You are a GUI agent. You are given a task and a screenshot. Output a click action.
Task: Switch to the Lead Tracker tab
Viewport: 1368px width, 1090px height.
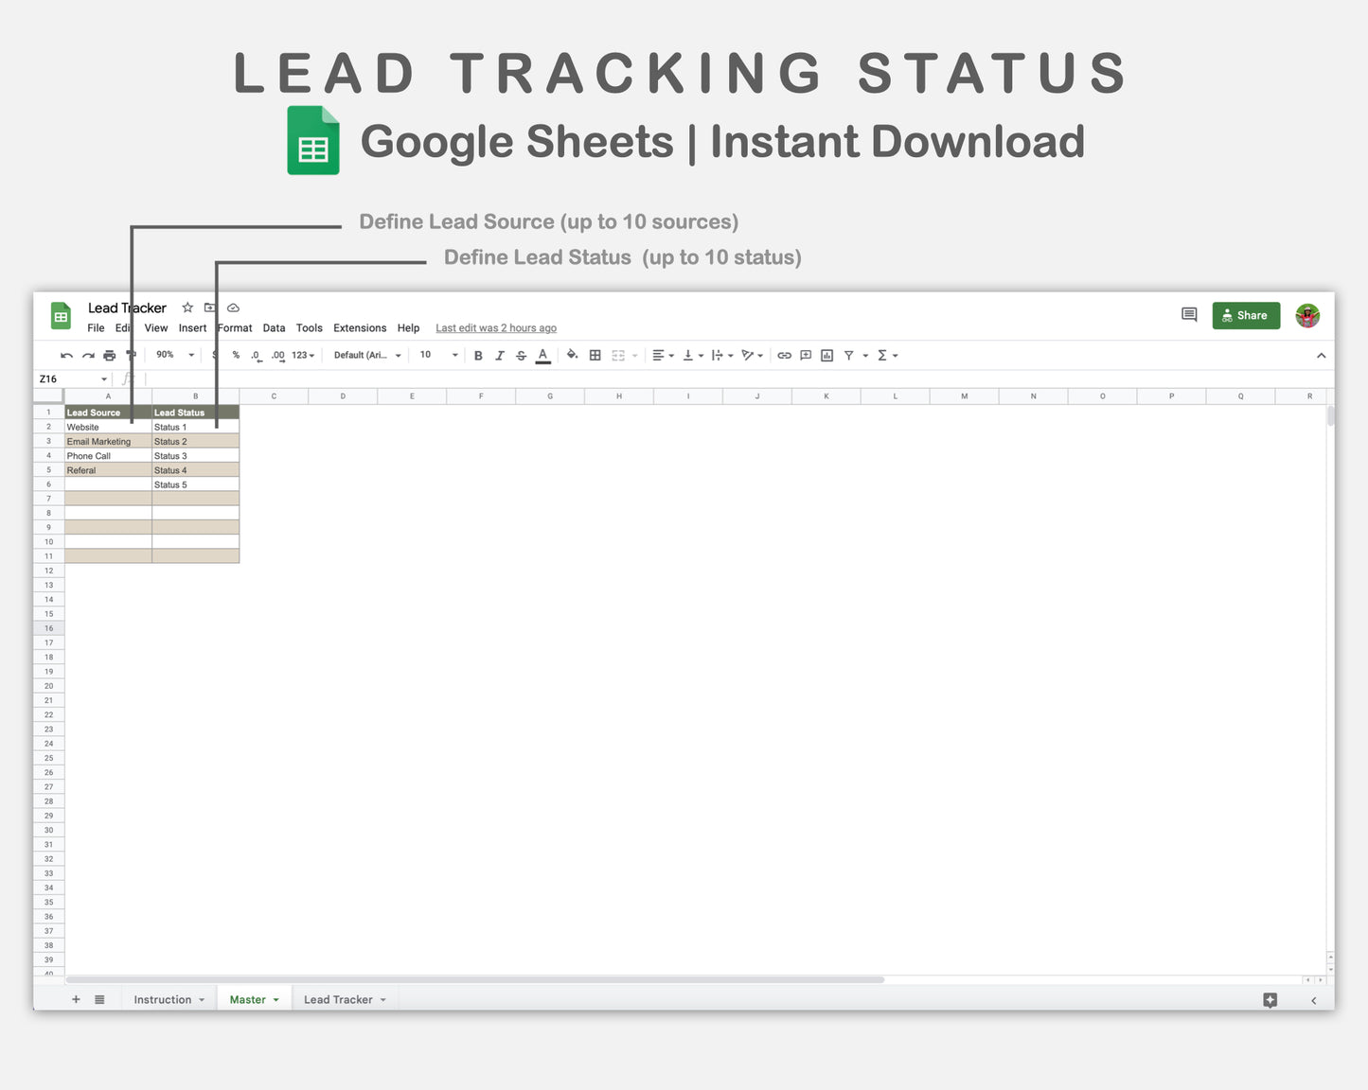[x=338, y=999]
